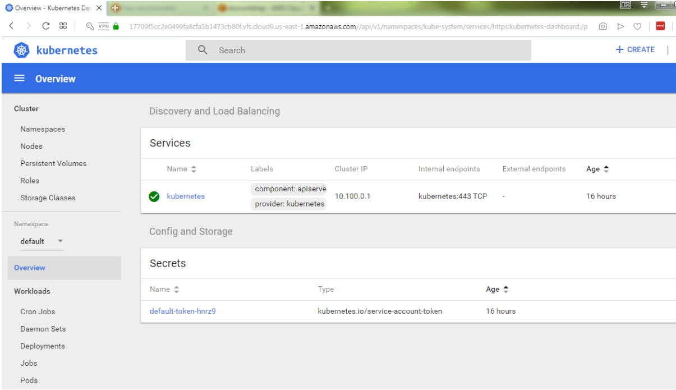Click the green health check icon beside kubernetes service
Viewport: 676px width, 390px height.
tap(154, 196)
